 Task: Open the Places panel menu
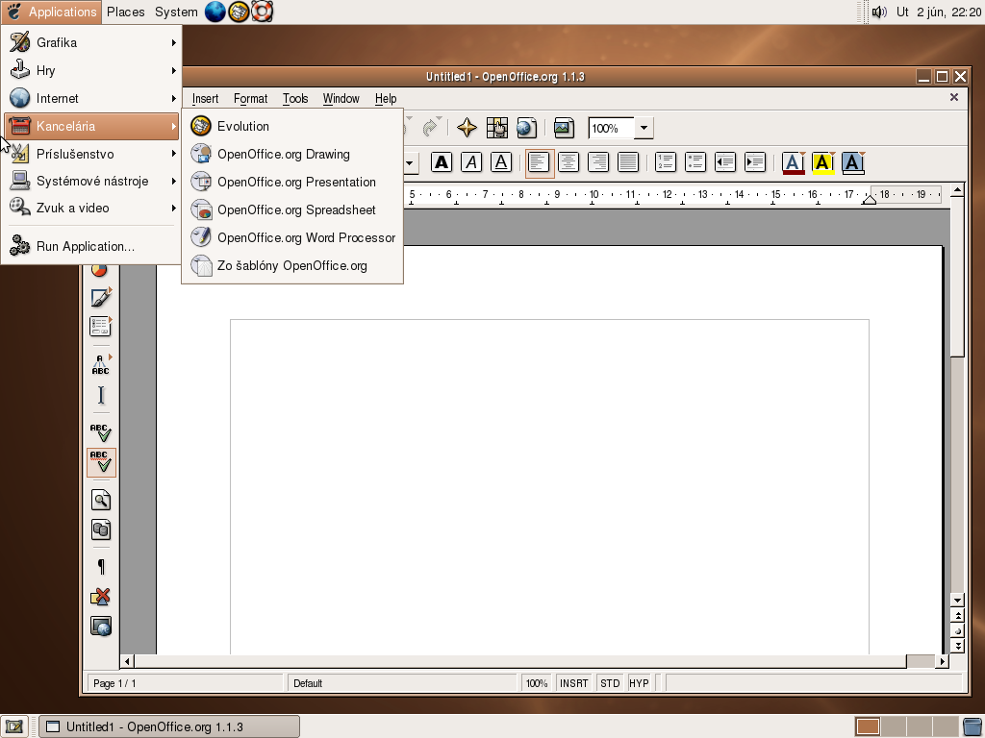pyautogui.click(x=126, y=12)
